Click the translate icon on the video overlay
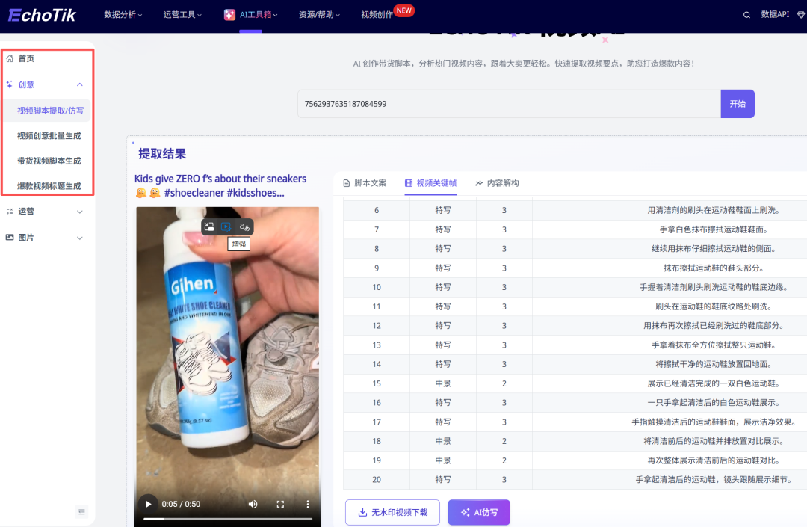The image size is (807, 527). point(244,226)
